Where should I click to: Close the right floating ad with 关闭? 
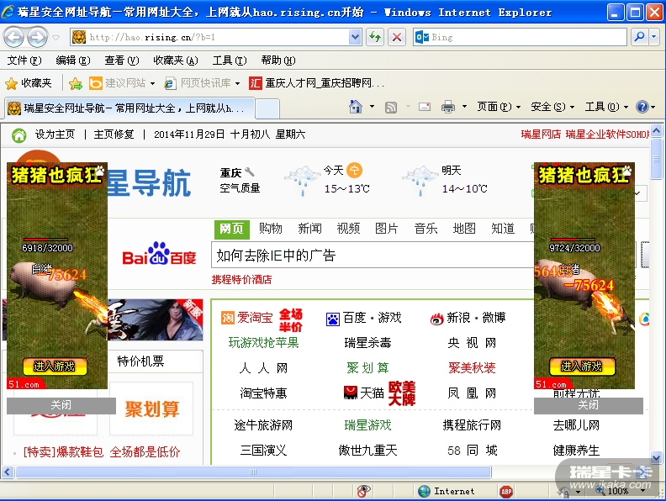click(589, 405)
